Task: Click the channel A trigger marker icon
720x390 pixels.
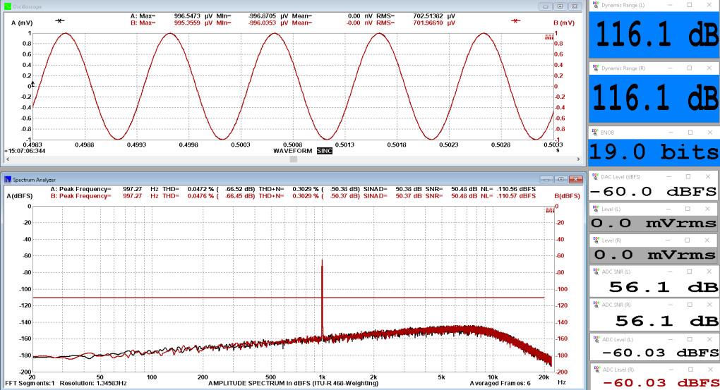Action: coord(60,20)
